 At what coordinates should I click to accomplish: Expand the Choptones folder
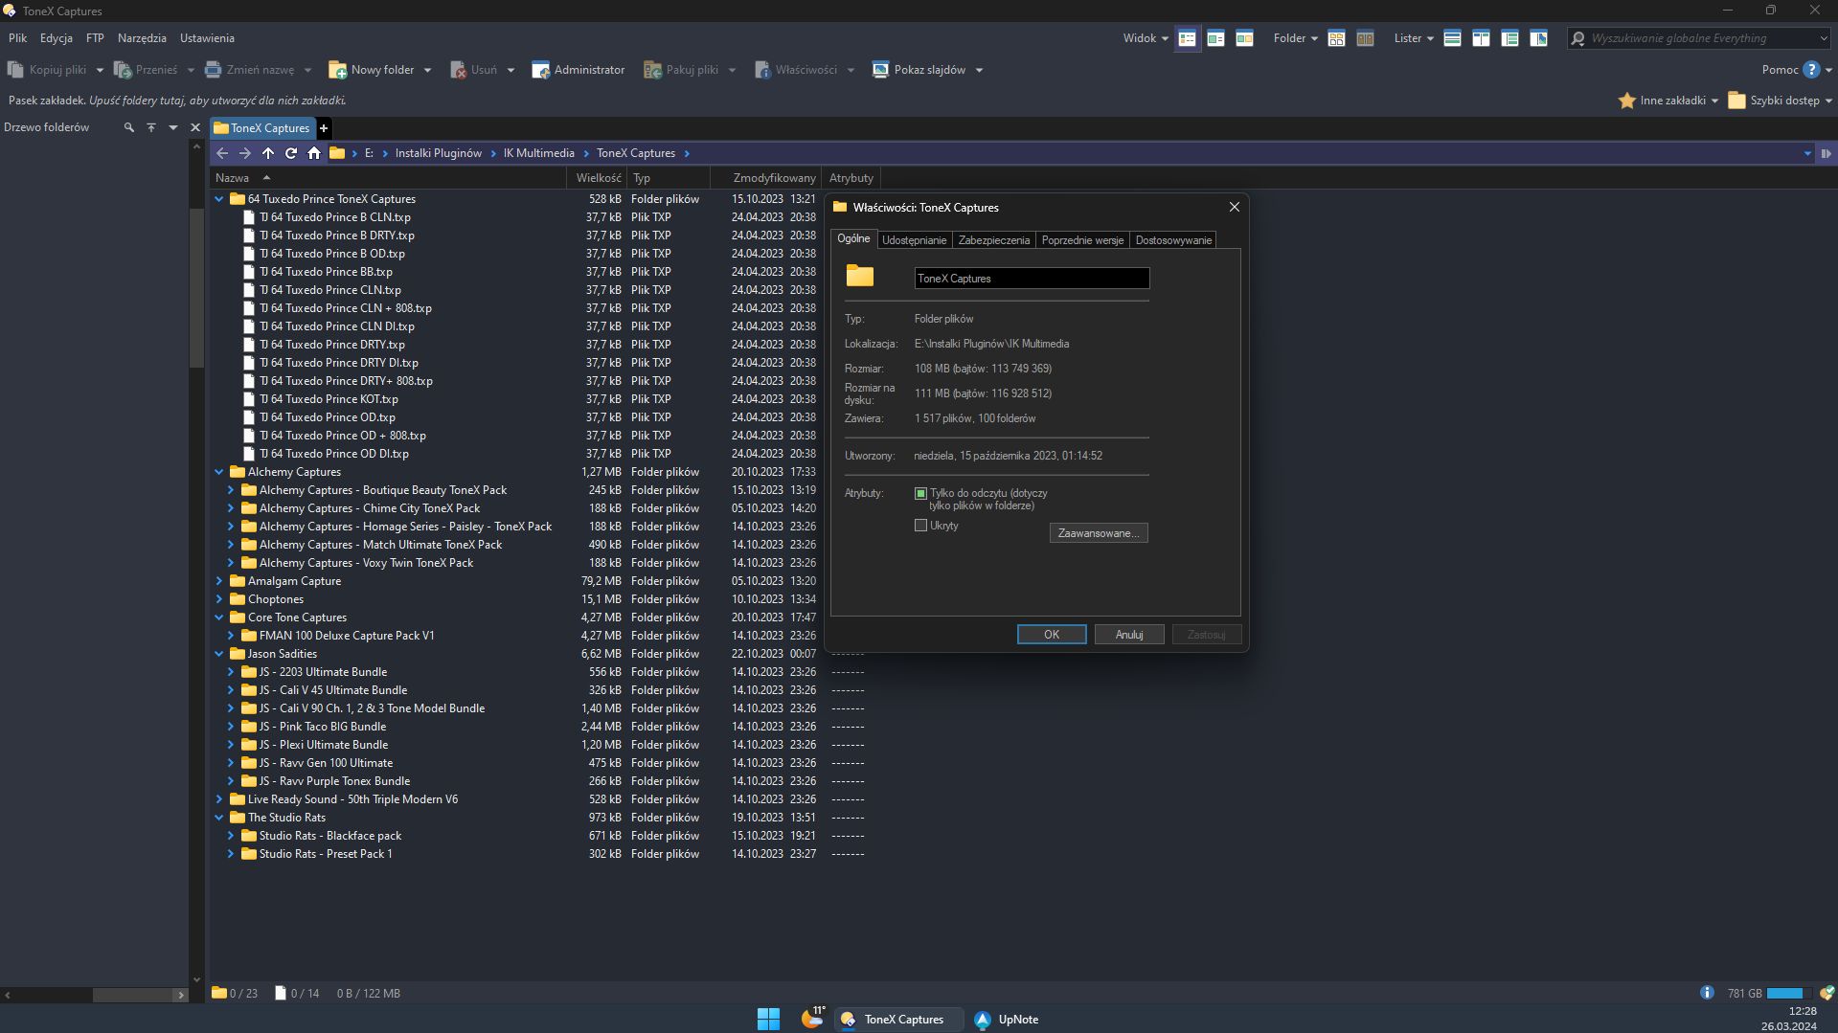coord(219,599)
